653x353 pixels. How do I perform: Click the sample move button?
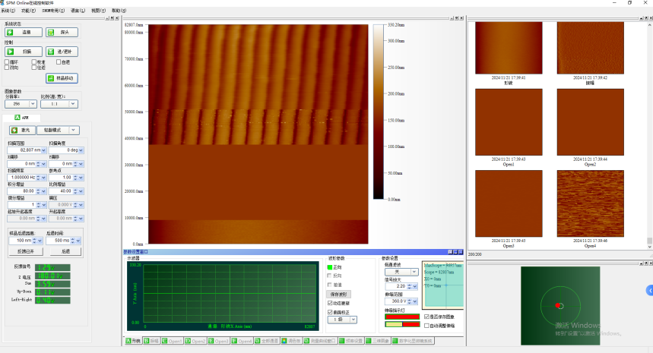click(x=62, y=78)
